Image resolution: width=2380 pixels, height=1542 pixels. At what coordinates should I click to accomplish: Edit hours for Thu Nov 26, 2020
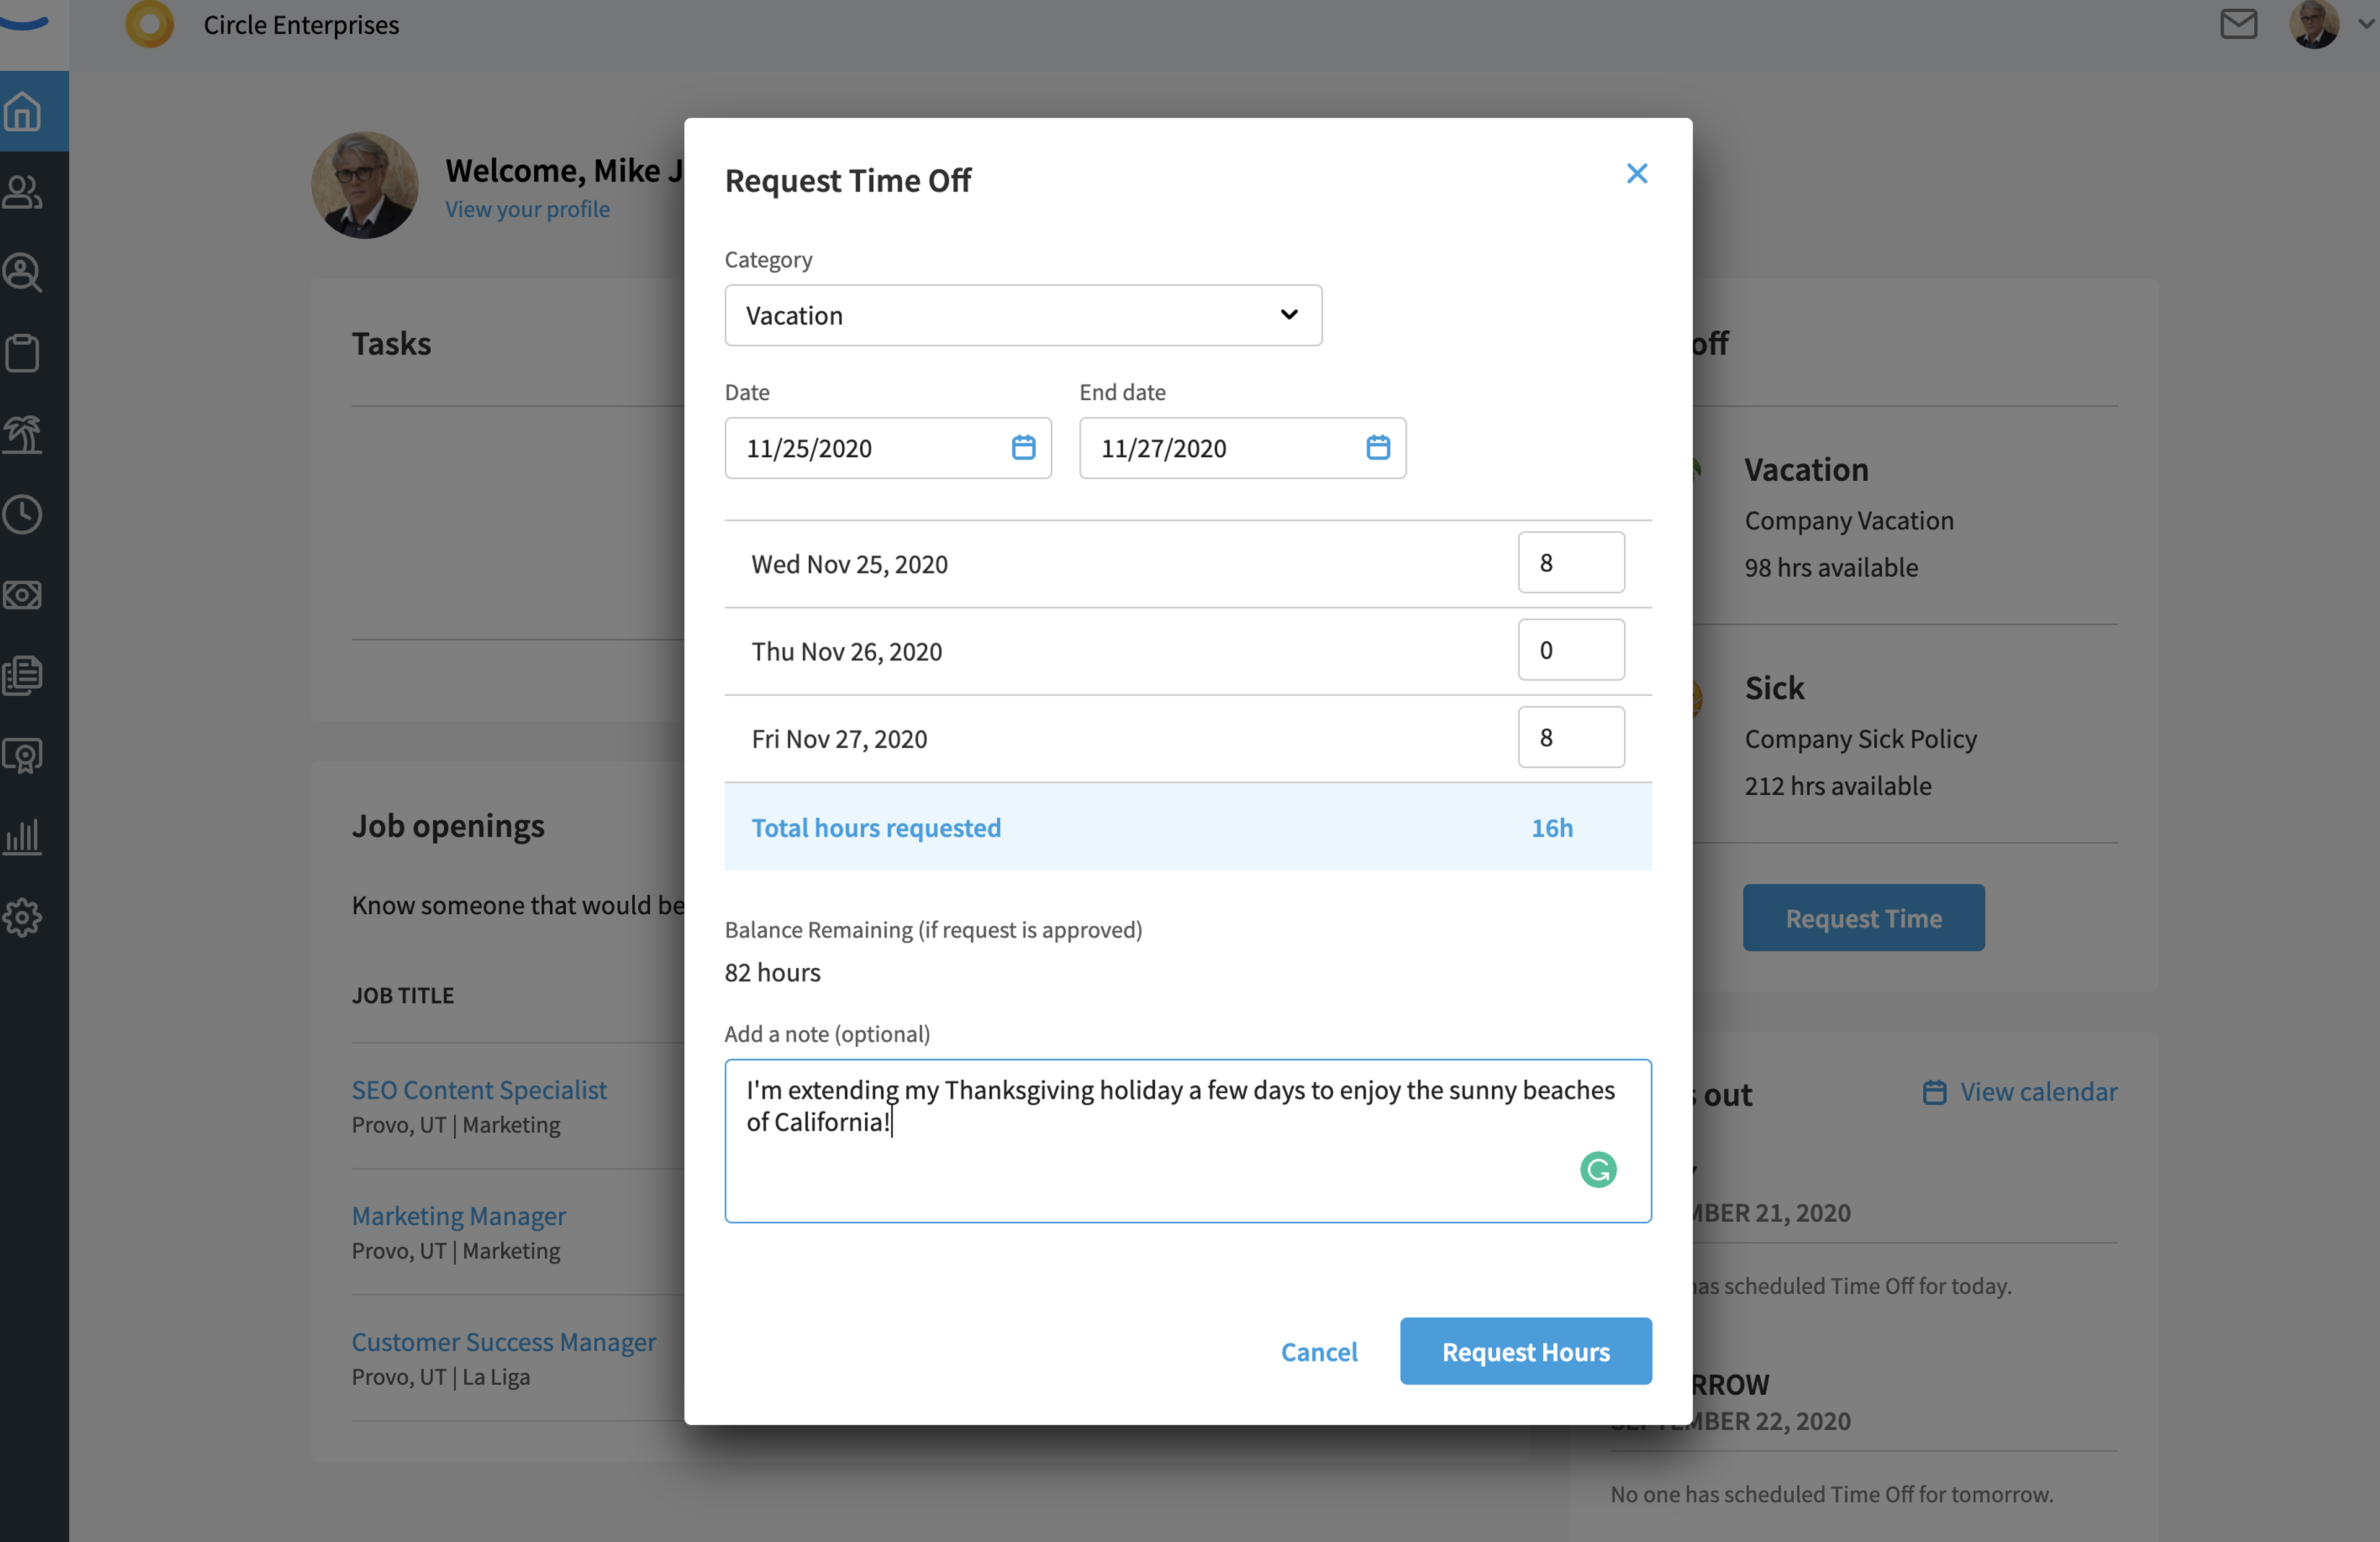click(1571, 651)
